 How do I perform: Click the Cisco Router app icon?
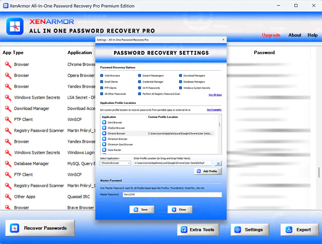coord(104,149)
